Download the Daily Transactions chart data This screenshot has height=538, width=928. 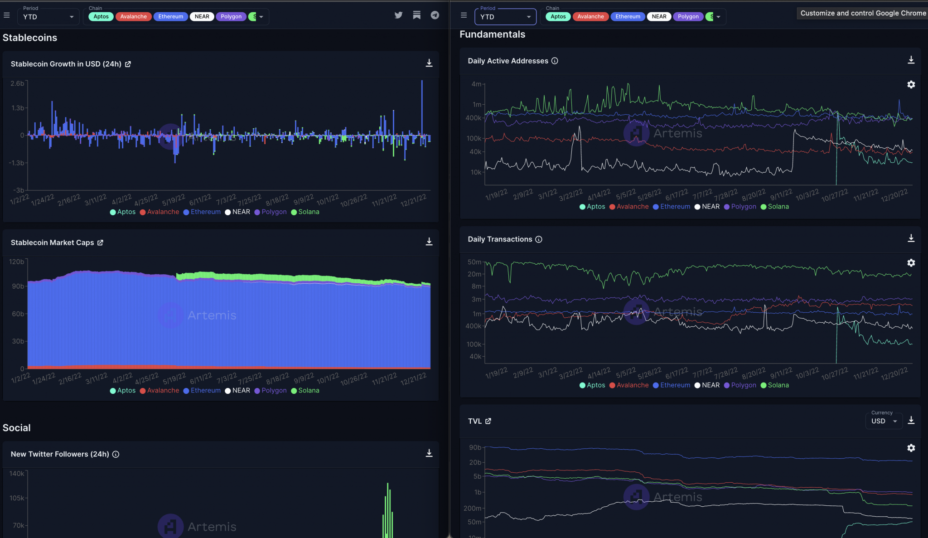(911, 237)
